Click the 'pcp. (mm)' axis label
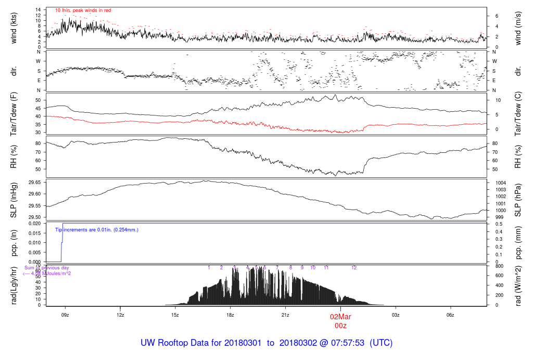 coord(518,243)
